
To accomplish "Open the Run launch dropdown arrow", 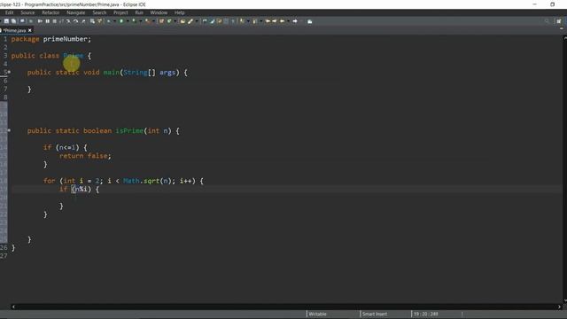I will point(128,21).
